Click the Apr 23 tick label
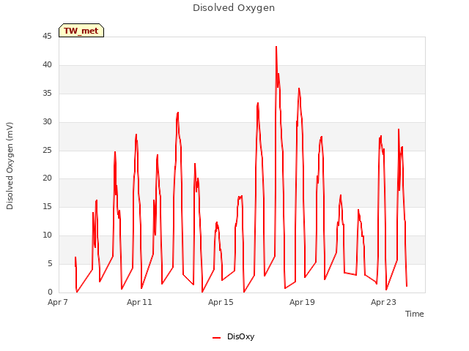Screen dimensions: 469x351 [x=383, y=302]
